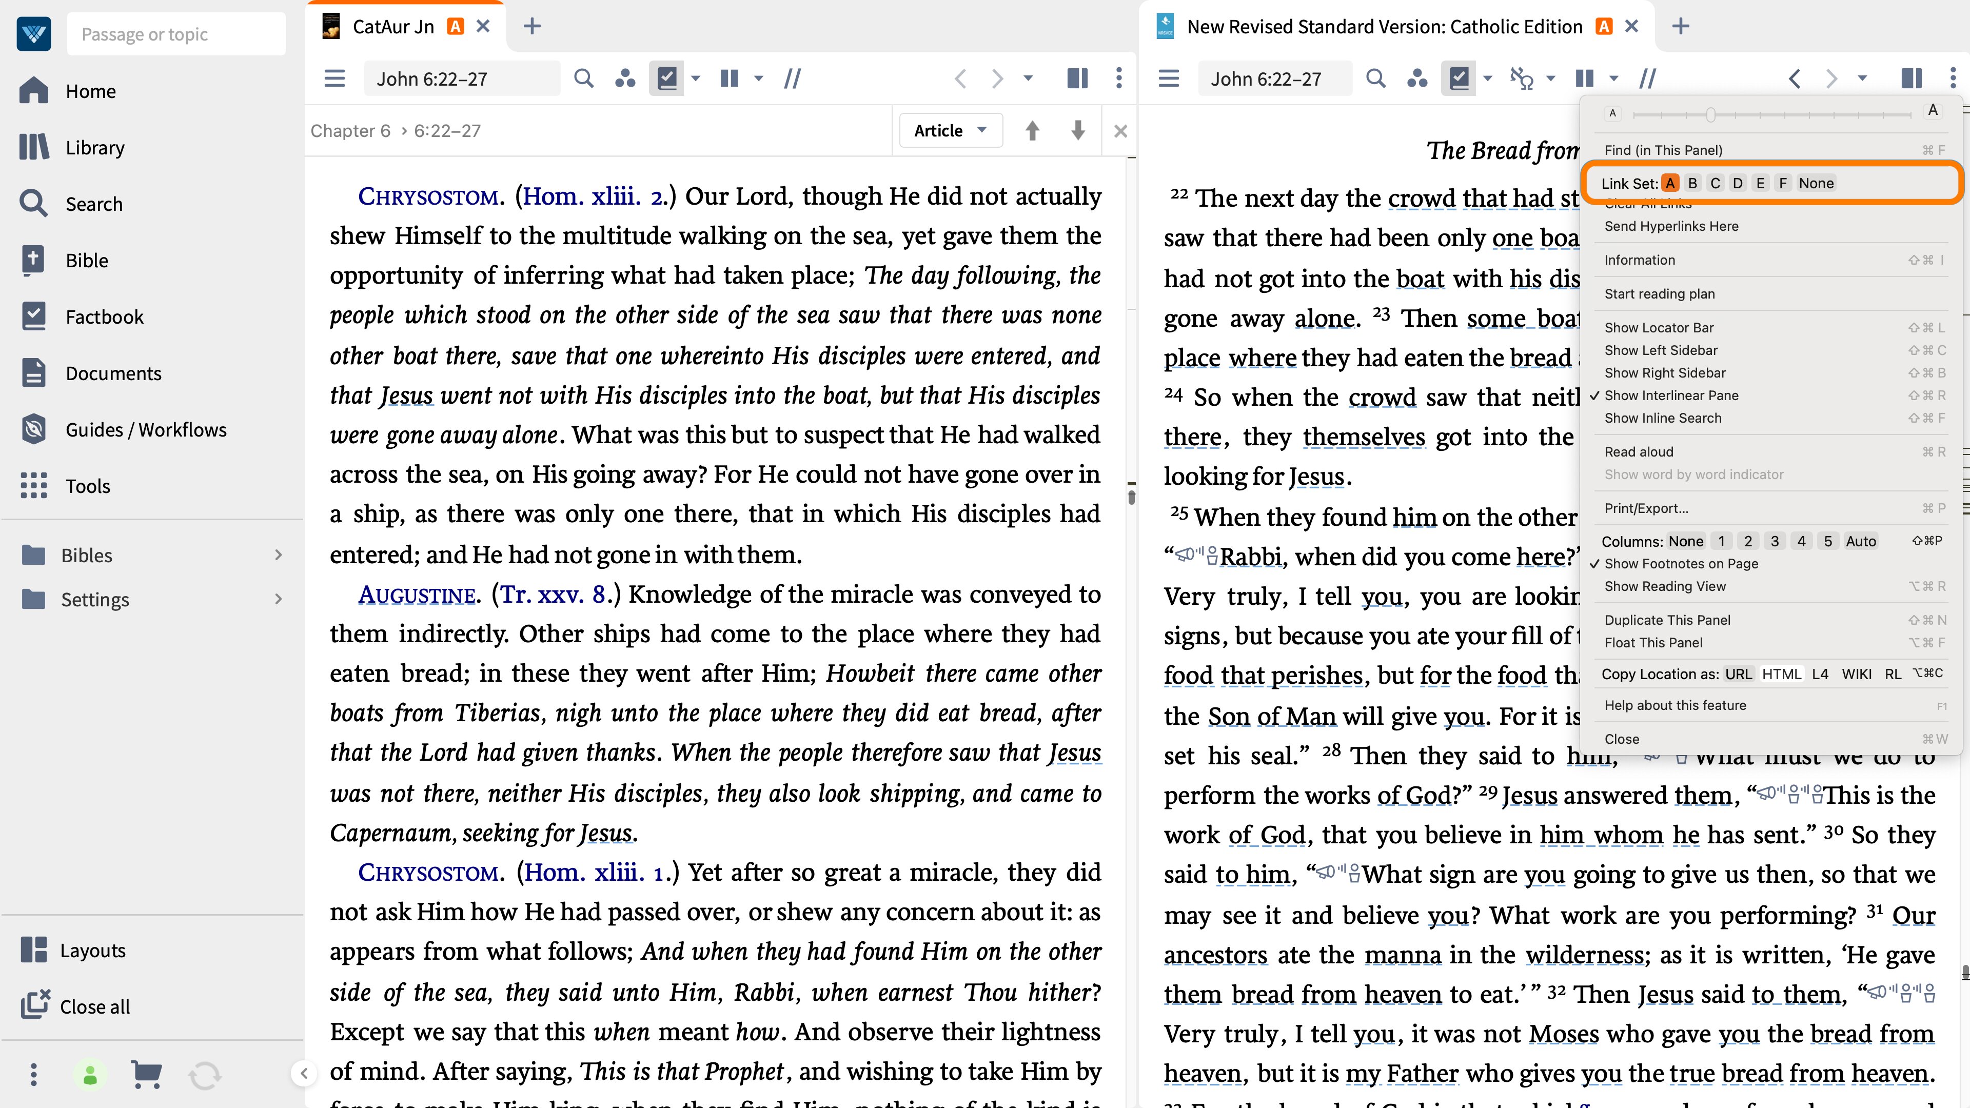
Task: Go to previous article with up arrow
Action: (1032, 131)
